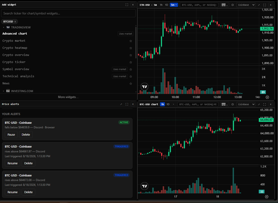Pop out the ETH-USD chart panel

click(x=259, y=5)
